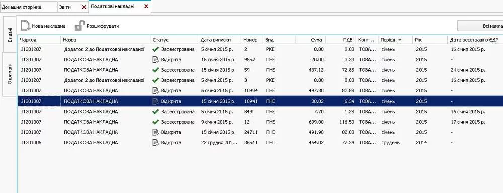Click the Розшифрувати padlock icon

[x=80, y=26]
